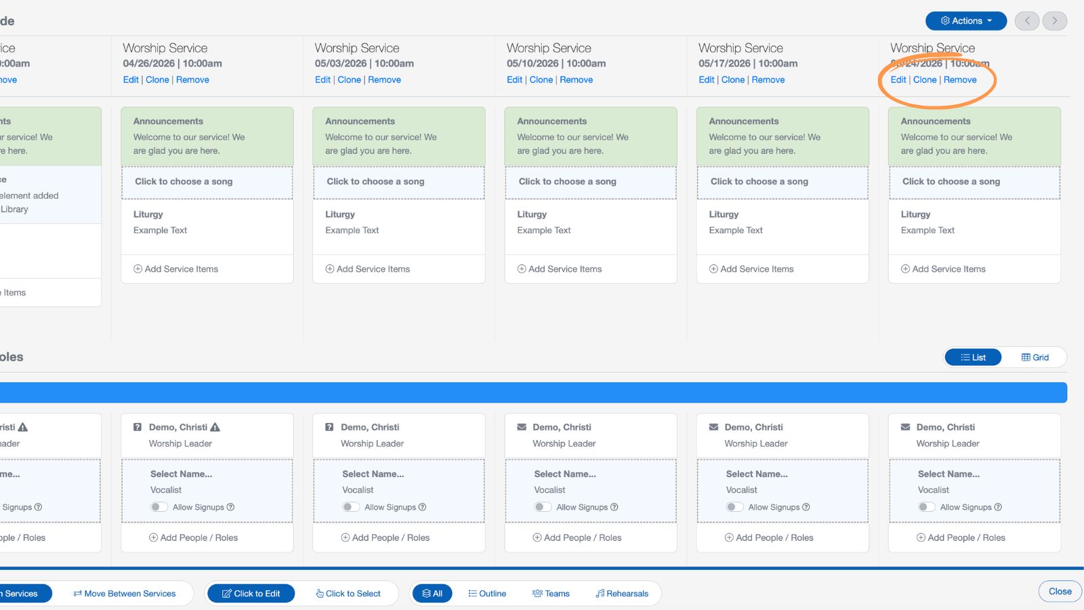Remove the 05/03/2026 Worship Service
This screenshot has width=1084, height=610.
click(384, 80)
